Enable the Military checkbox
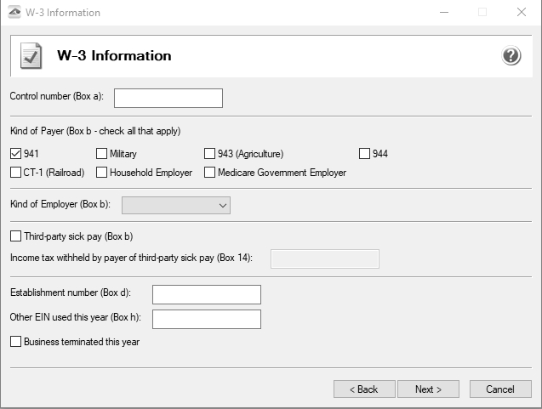542x409 pixels. tap(101, 153)
